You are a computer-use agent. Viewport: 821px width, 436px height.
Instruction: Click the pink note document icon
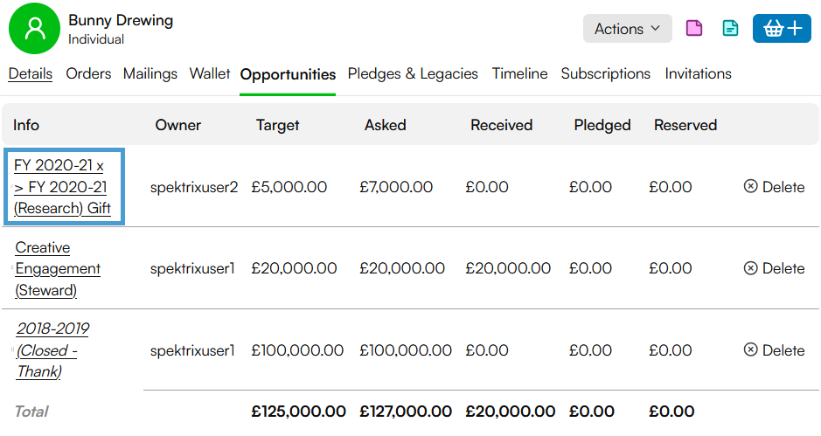[x=693, y=28]
